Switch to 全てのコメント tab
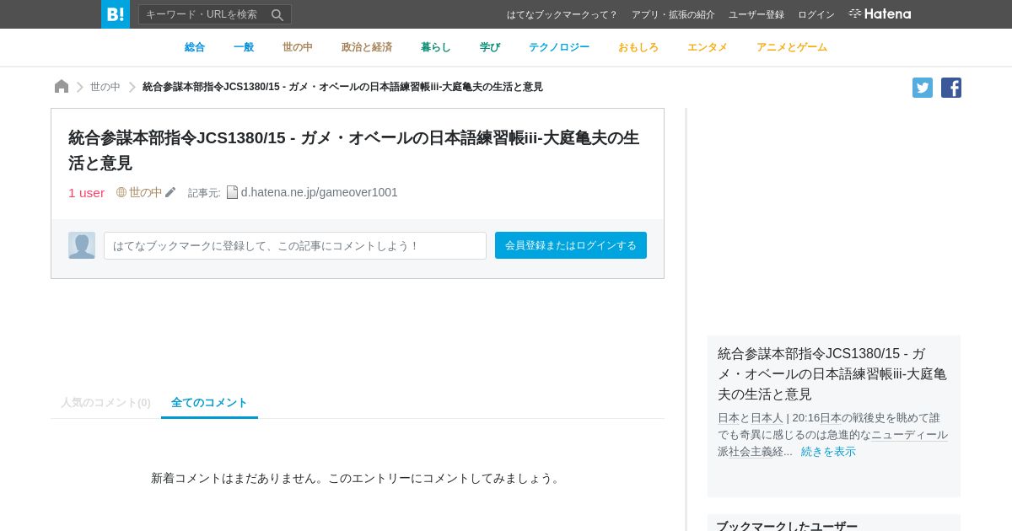 coord(209,403)
